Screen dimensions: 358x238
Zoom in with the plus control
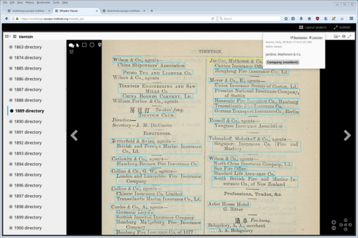click(333, 222)
